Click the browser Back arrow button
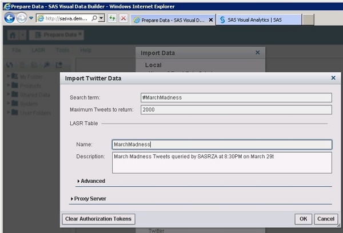This screenshot has height=233, width=343. tap(9, 18)
